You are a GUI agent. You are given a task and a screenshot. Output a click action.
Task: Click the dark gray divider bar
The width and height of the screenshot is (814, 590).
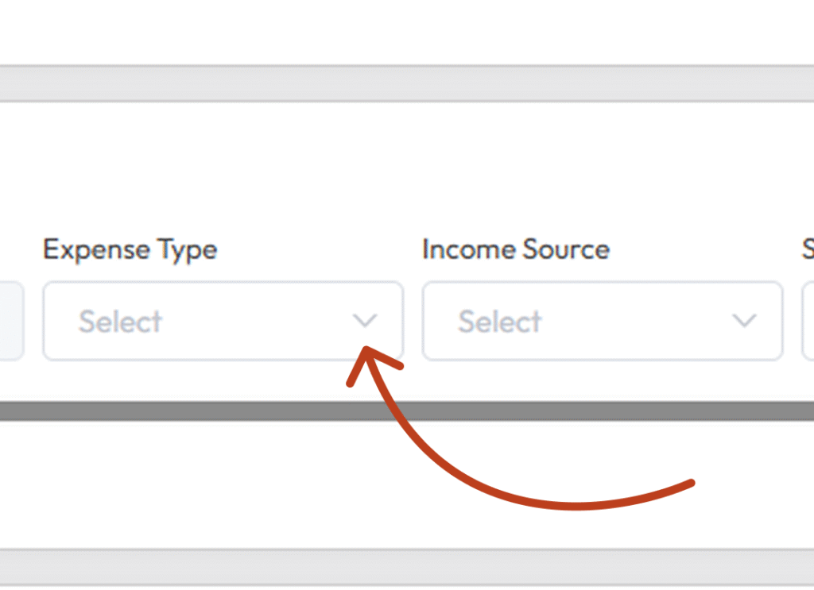[x=407, y=411]
